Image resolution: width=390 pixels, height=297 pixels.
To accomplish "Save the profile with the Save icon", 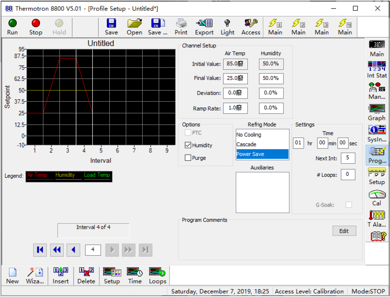I will tap(111, 27).
